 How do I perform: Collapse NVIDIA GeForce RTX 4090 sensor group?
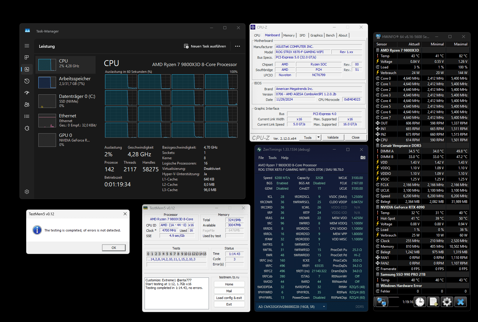coord(378,207)
